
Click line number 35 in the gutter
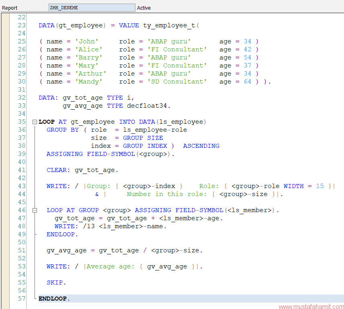(x=22, y=122)
